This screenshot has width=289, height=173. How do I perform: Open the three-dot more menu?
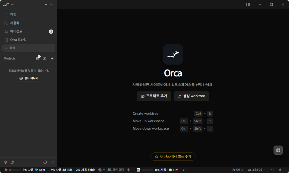[x=13, y=4]
